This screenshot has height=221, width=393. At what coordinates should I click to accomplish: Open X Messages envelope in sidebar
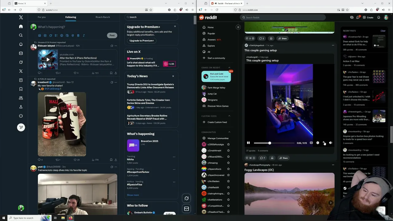pos(21,53)
